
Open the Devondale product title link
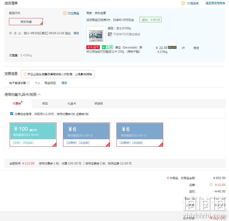(114, 49)
